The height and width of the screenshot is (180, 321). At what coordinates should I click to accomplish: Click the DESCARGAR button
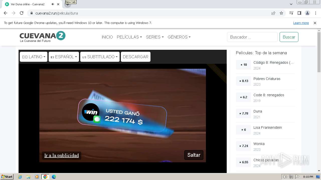click(x=135, y=57)
